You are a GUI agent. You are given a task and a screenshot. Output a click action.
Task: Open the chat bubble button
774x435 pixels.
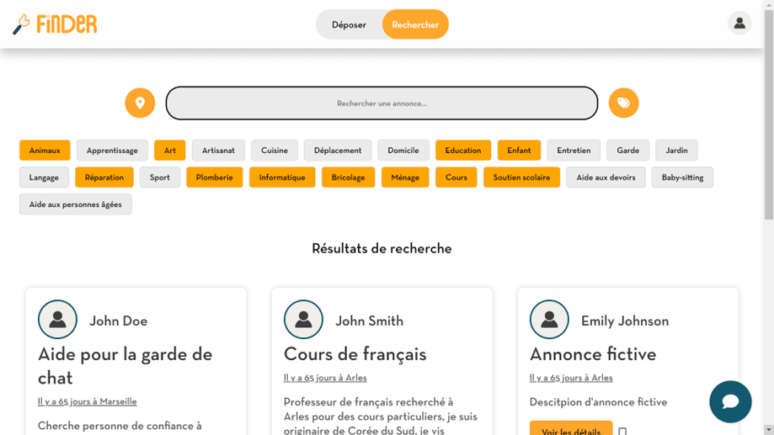click(x=729, y=401)
